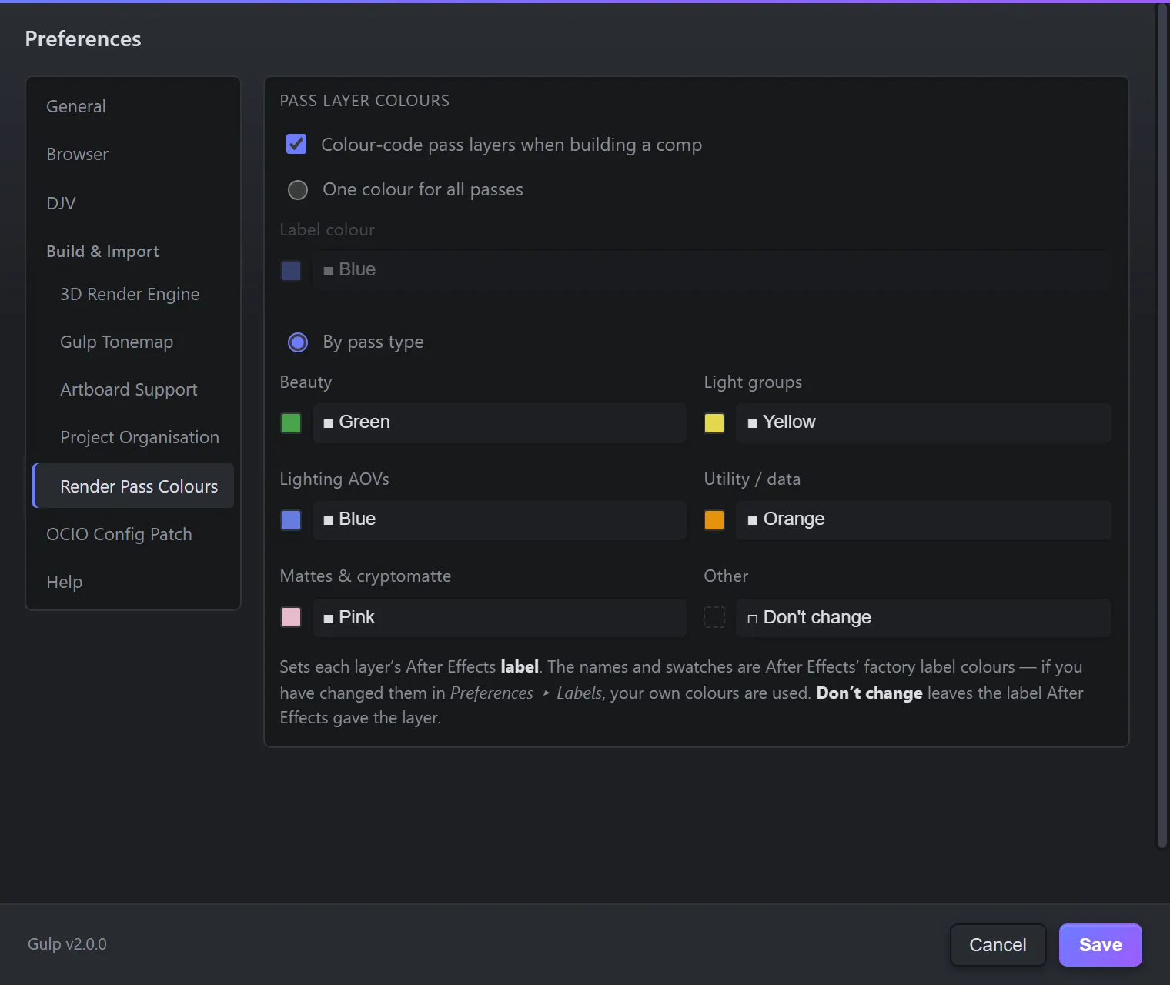Open Utility / data dropdown showing Orange

click(924, 519)
